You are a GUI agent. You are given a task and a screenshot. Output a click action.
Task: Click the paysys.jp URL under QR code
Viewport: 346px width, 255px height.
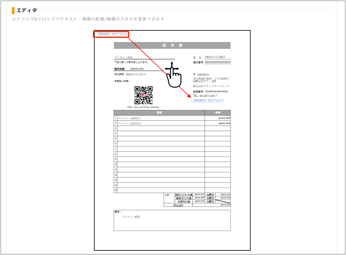(x=143, y=107)
